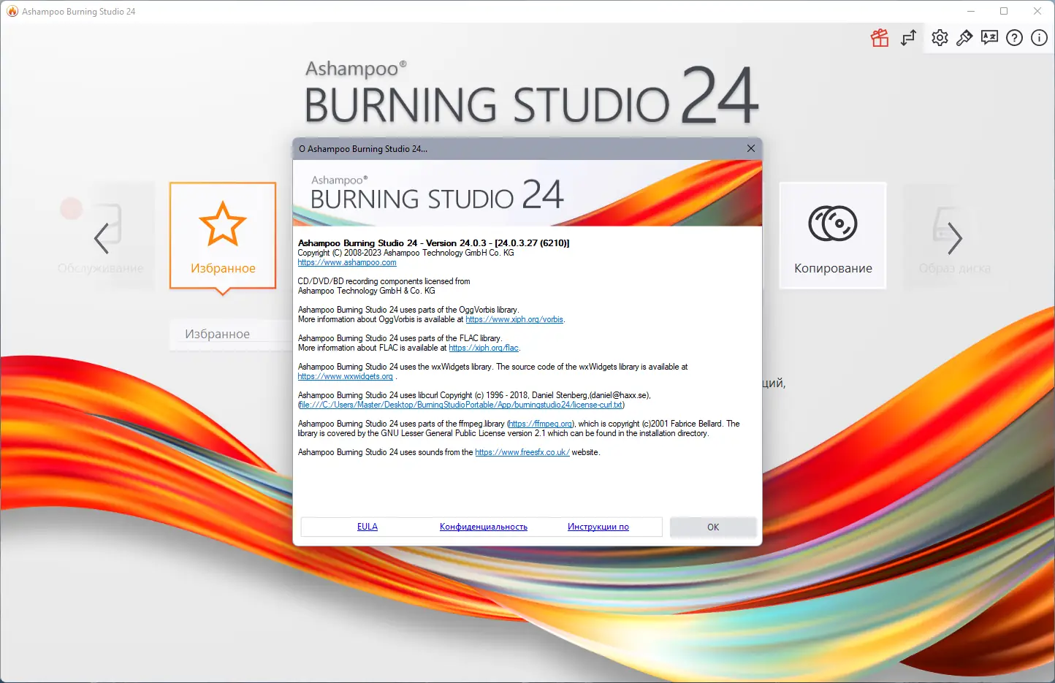Go to previous category with left arrow
The height and width of the screenshot is (683, 1055).
click(x=102, y=237)
